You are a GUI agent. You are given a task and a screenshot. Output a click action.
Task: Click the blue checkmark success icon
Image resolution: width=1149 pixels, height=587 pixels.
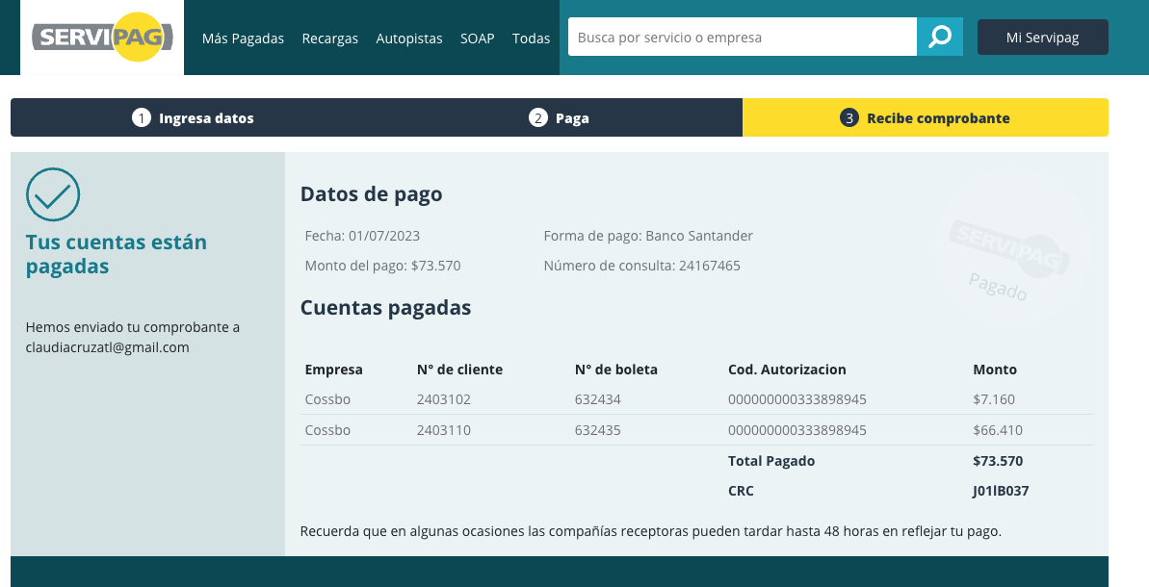pos(53,194)
